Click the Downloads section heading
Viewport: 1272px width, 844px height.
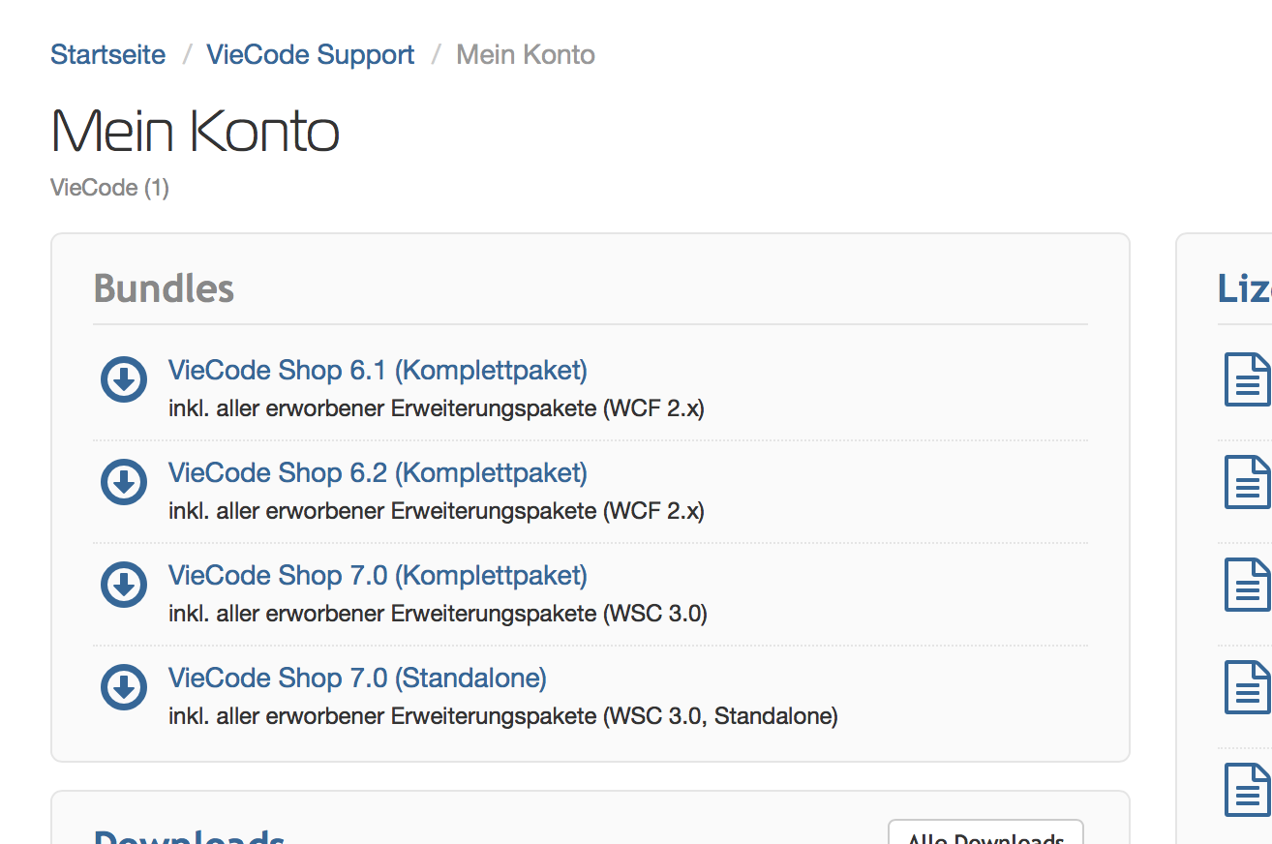coord(189,834)
